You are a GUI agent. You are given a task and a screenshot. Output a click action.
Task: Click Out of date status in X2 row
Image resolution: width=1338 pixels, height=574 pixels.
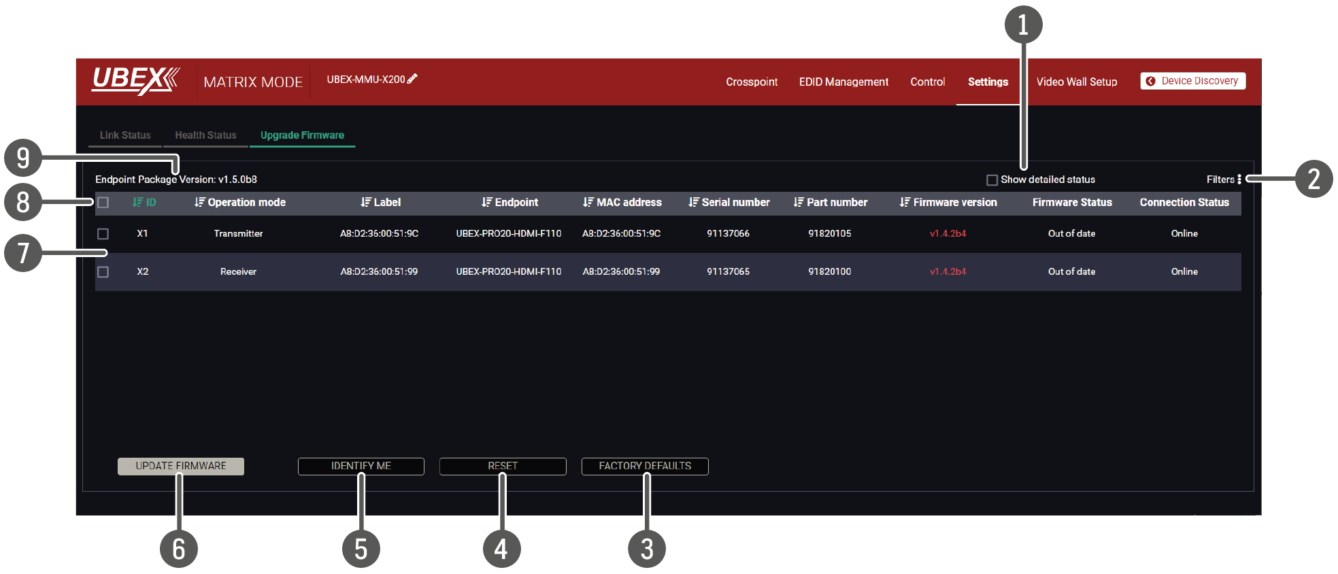(1071, 272)
